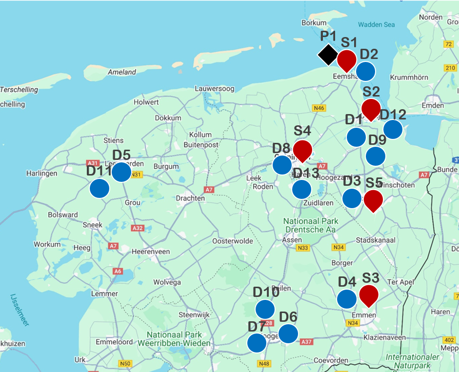Screen dimensions: 459x372
Task: Click the A37 road shield
Action: pyautogui.click(x=306, y=342)
